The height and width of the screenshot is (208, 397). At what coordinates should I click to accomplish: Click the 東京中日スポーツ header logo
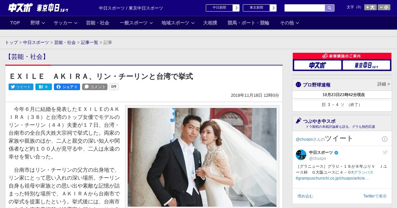52,8
